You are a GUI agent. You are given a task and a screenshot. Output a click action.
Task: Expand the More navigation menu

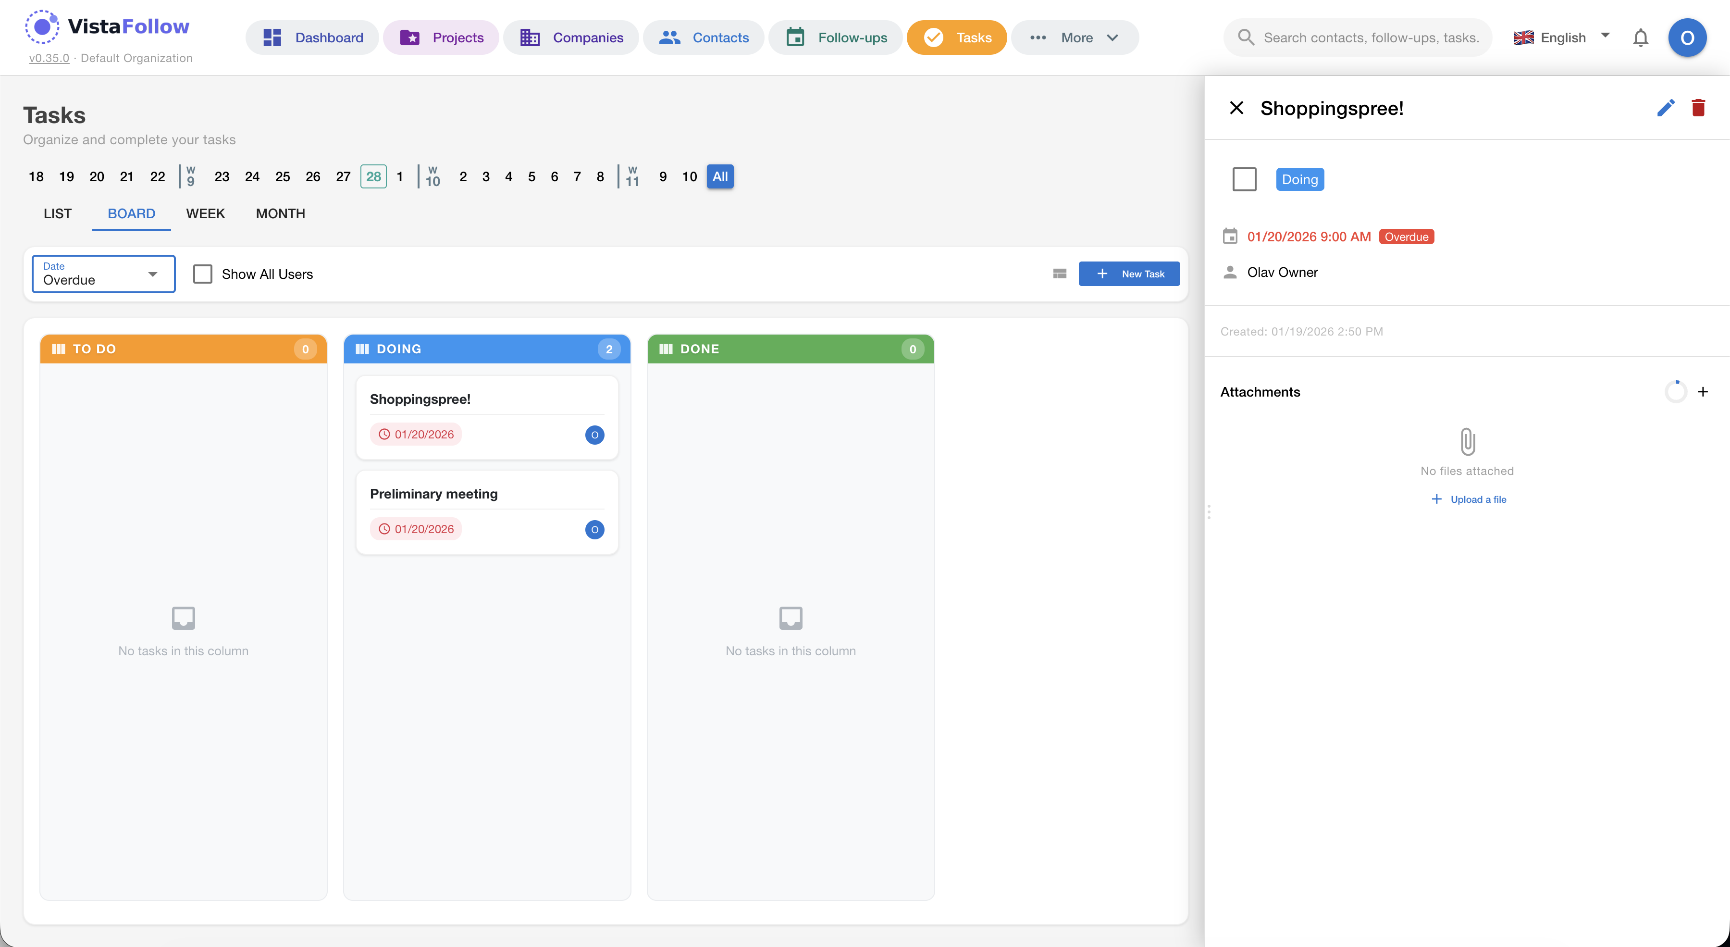point(1075,37)
